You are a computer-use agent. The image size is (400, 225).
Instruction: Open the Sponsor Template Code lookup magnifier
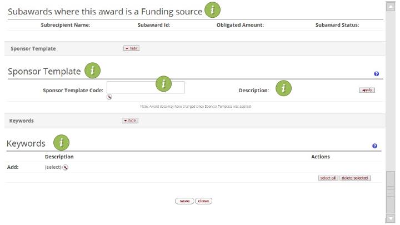point(109,97)
